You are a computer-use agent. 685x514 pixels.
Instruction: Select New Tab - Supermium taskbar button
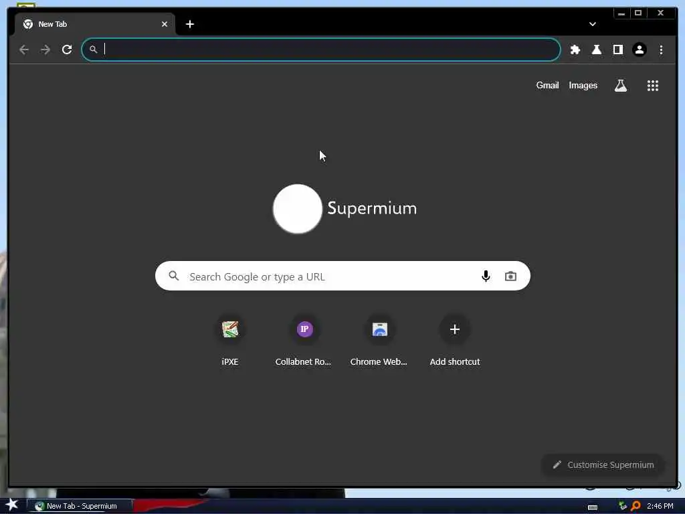[80, 506]
